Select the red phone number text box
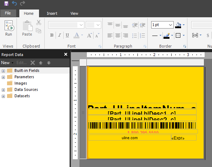 tap(143, 131)
